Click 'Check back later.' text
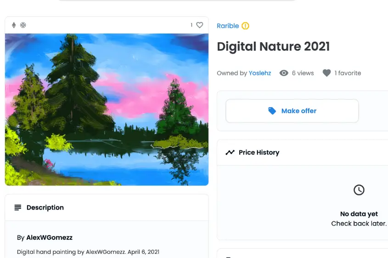Viewport: 388px width, 258px height. tap(359, 224)
